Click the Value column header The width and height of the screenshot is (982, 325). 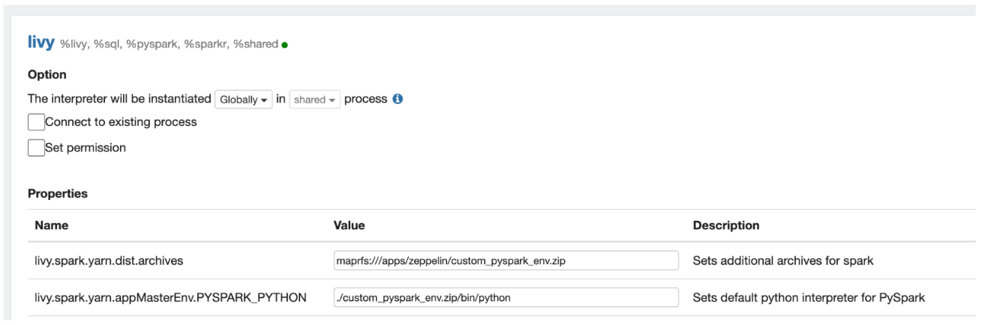pyautogui.click(x=349, y=225)
